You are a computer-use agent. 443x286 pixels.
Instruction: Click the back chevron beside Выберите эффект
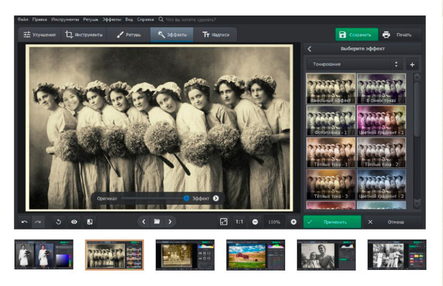310,49
